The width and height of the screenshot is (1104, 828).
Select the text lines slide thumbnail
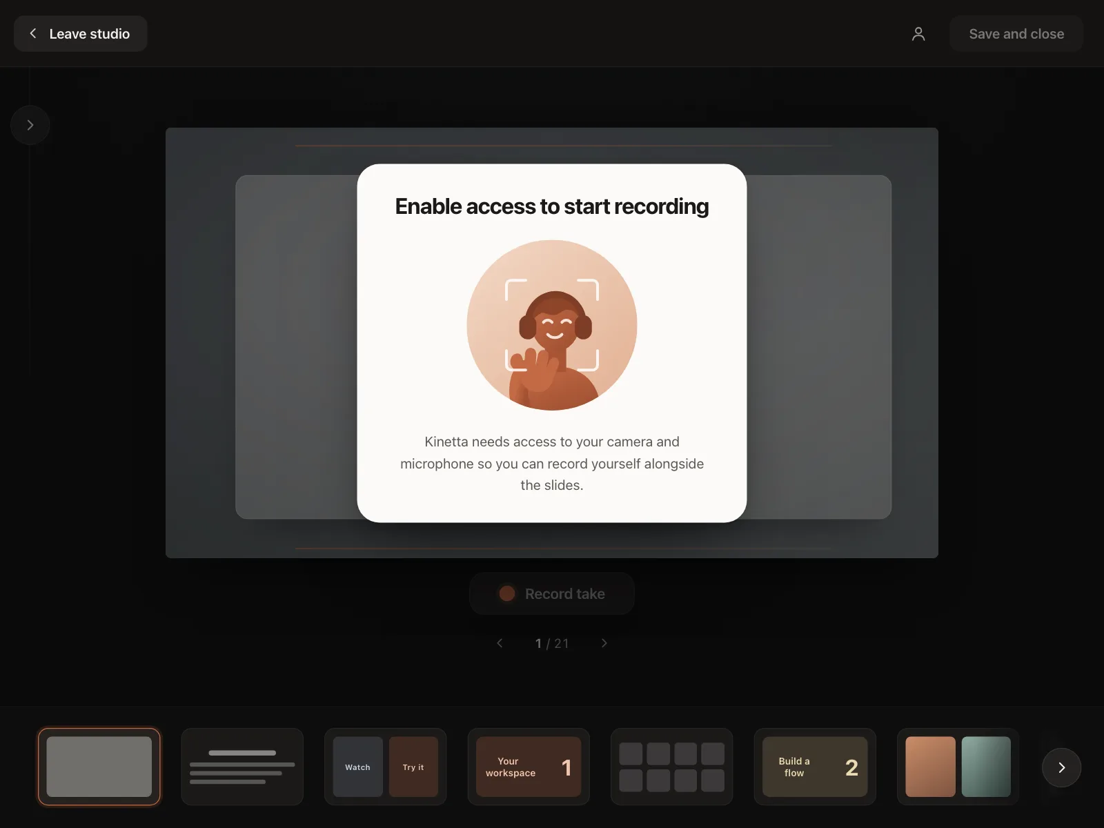pyautogui.click(x=242, y=767)
